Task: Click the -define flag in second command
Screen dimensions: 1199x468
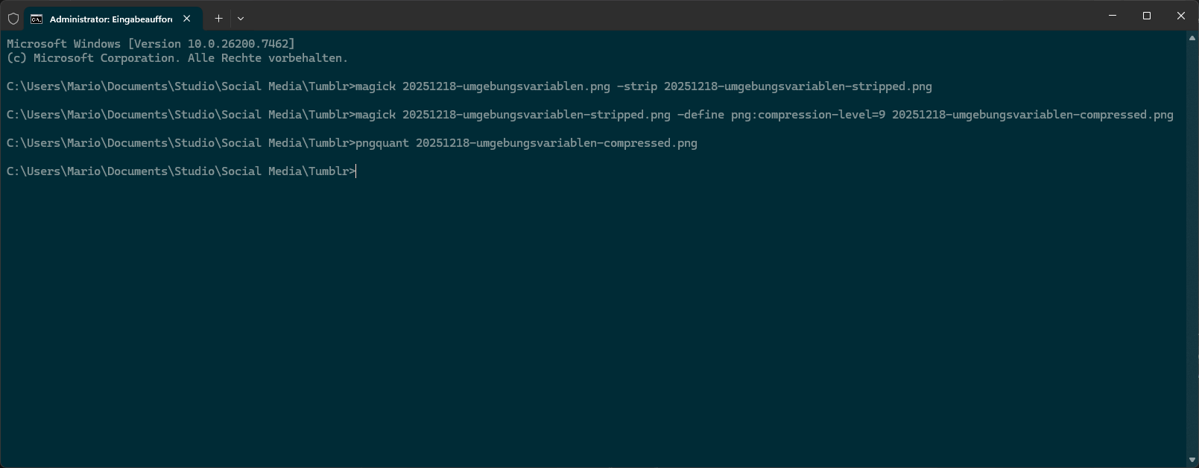Action: (700, 115)
